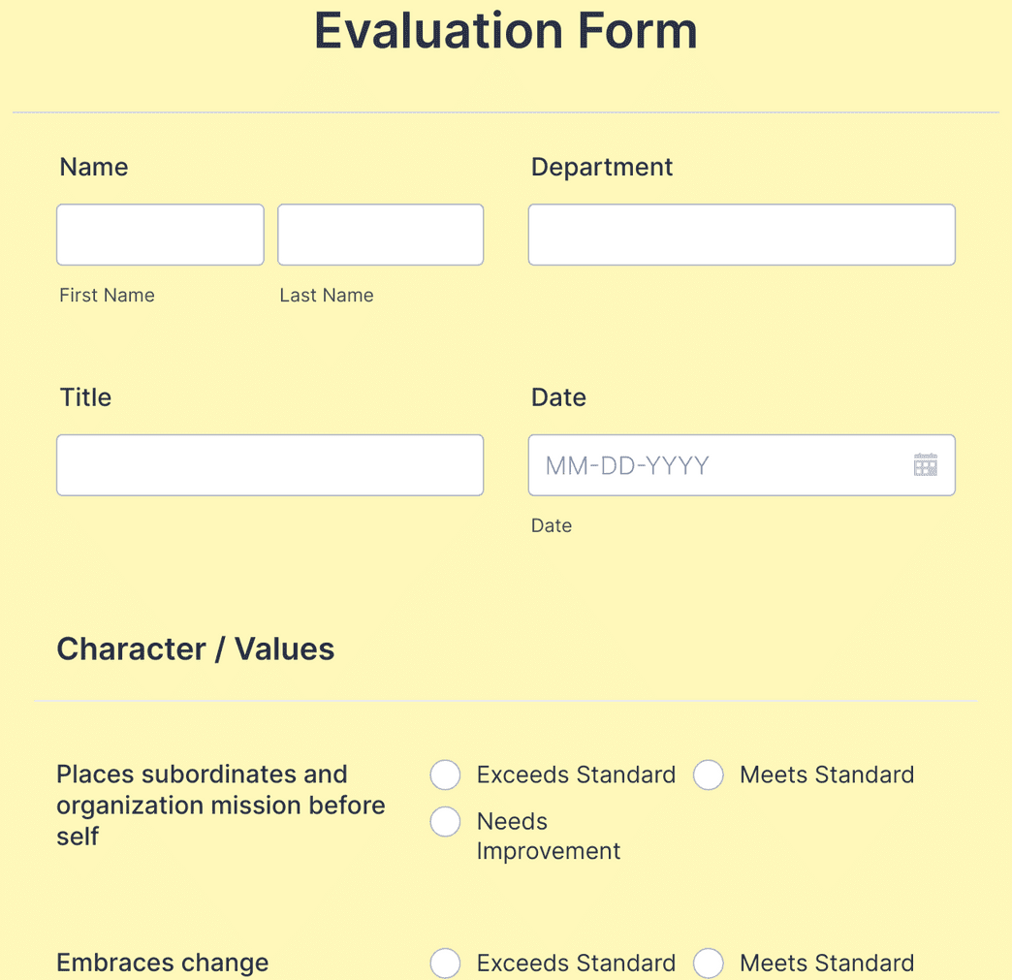The width and height of the screenshot is (1012, 980).
Task: Click the Character / Values section heading
Action: click(195, 648)
